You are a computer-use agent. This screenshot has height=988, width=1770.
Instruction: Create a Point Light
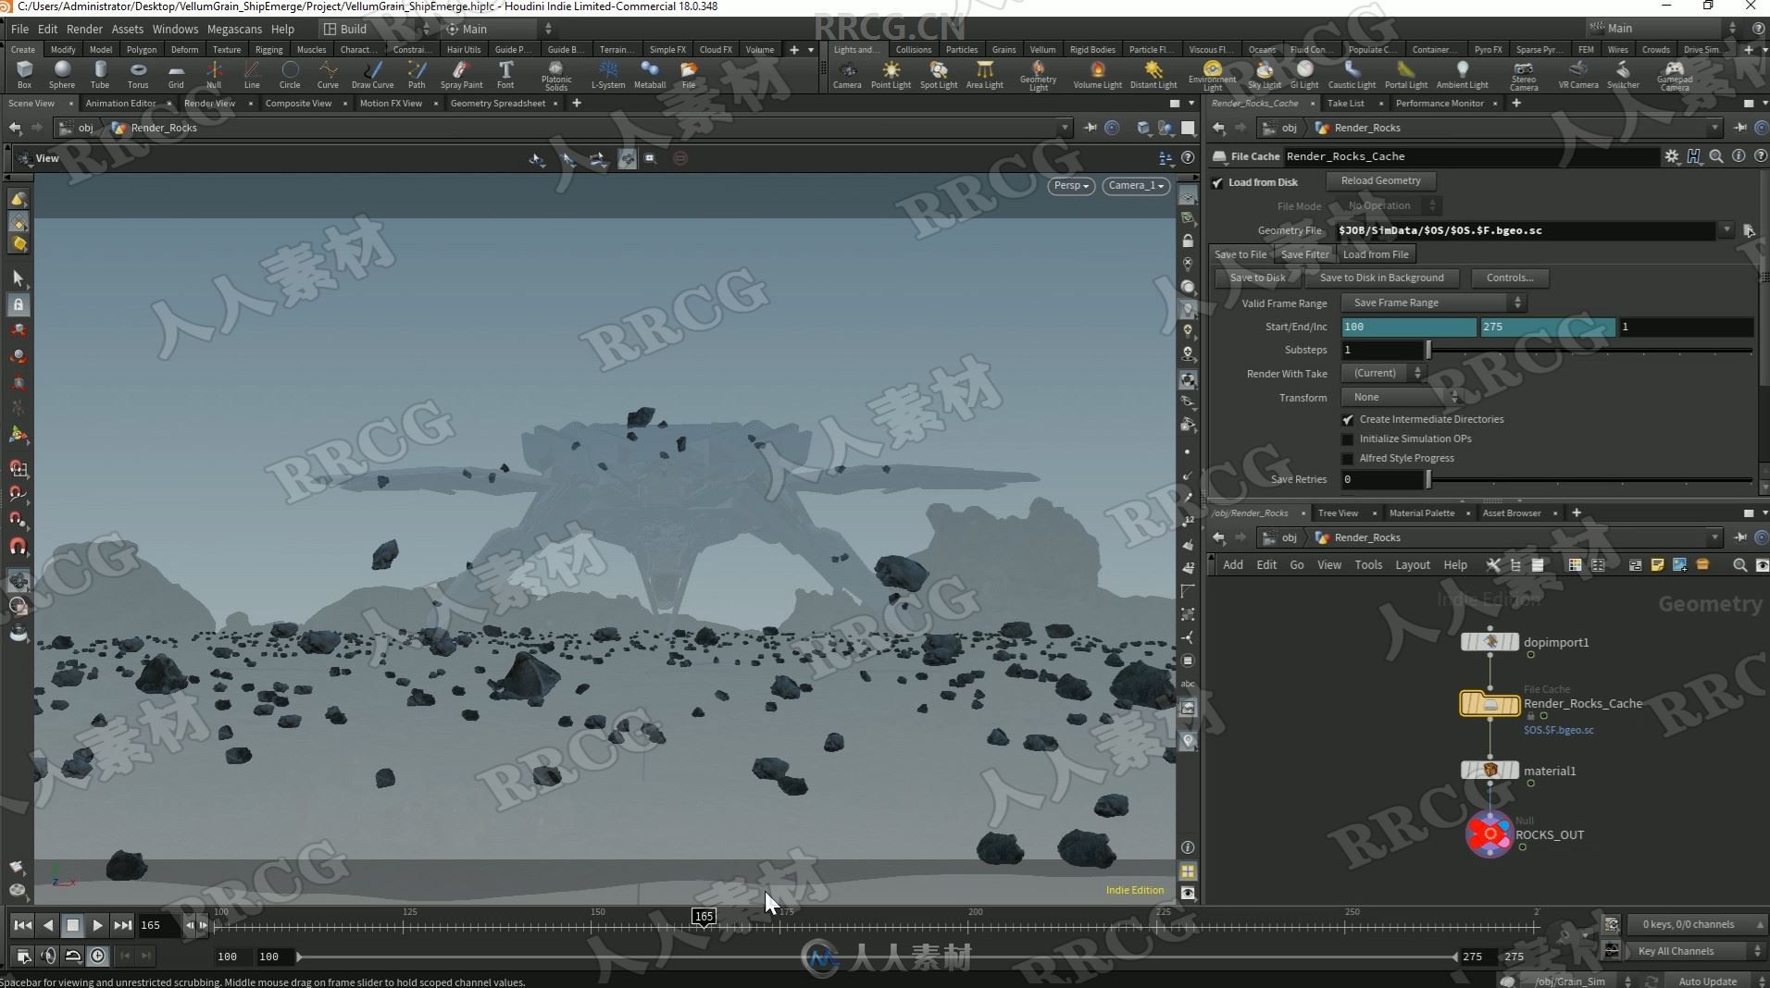point(891,74)
